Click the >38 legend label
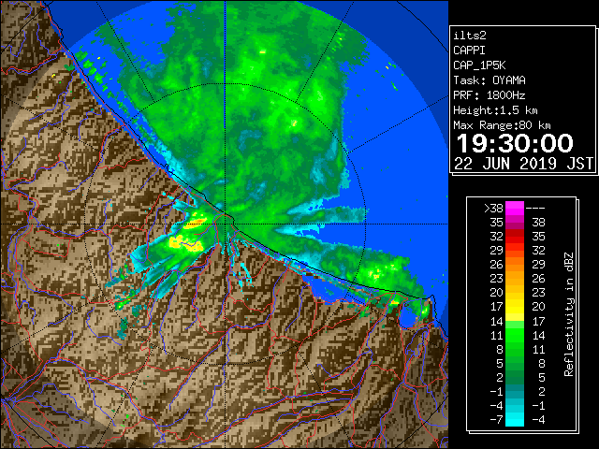The width and height of the screenshot is (599, 449). (x=493, y=209)
